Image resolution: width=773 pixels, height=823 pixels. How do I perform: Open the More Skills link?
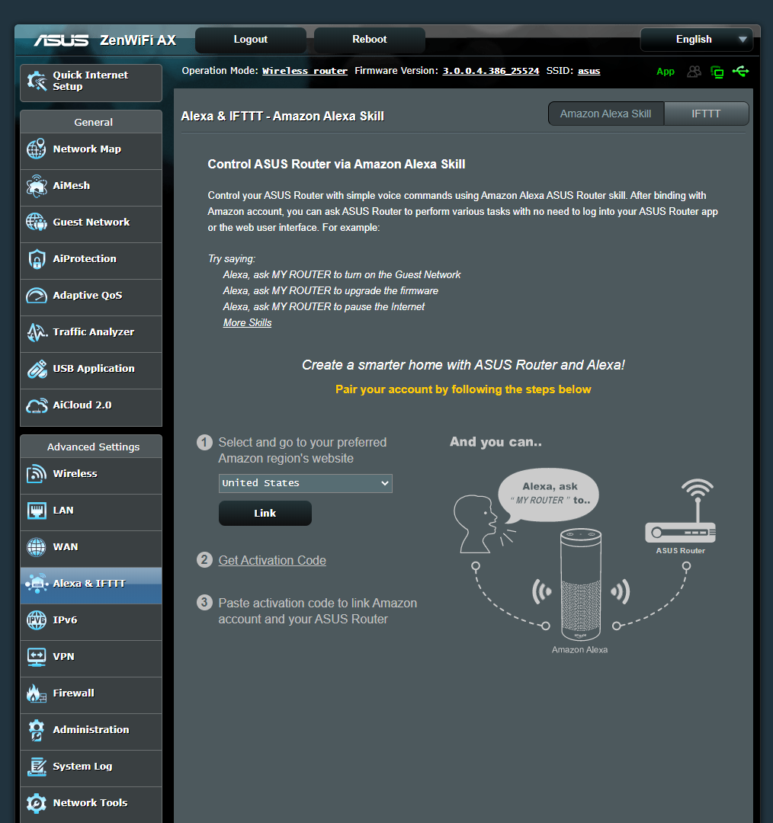click(247, 323)
